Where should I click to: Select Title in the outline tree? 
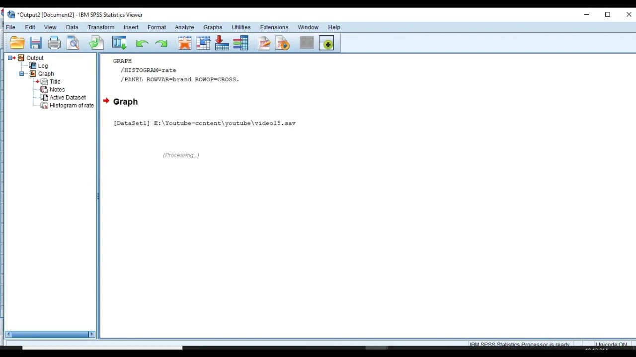coord(55,82)
